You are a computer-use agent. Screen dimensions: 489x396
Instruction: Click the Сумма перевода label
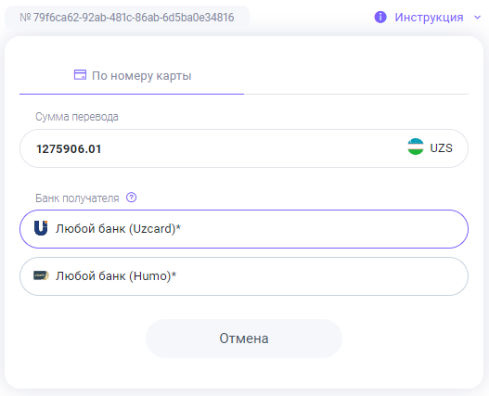pos(77,117)
